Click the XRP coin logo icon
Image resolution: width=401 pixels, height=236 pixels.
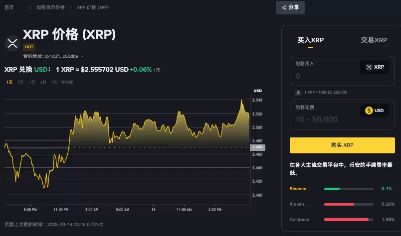tap(12, 43)
